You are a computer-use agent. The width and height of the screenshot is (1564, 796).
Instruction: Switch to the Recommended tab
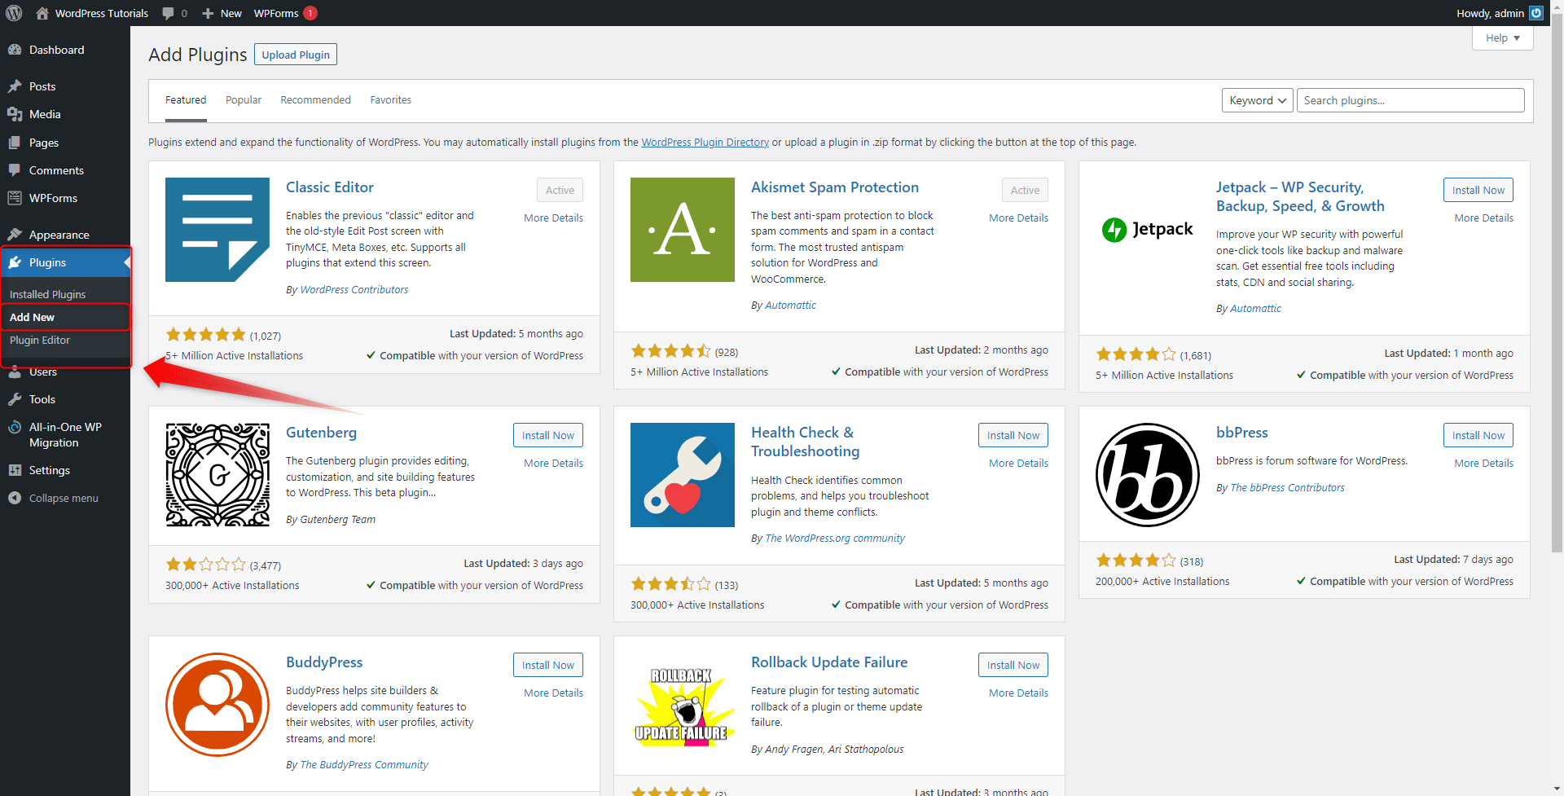coord(315,100)
